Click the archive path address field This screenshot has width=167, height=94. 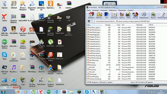click(130, 21)
